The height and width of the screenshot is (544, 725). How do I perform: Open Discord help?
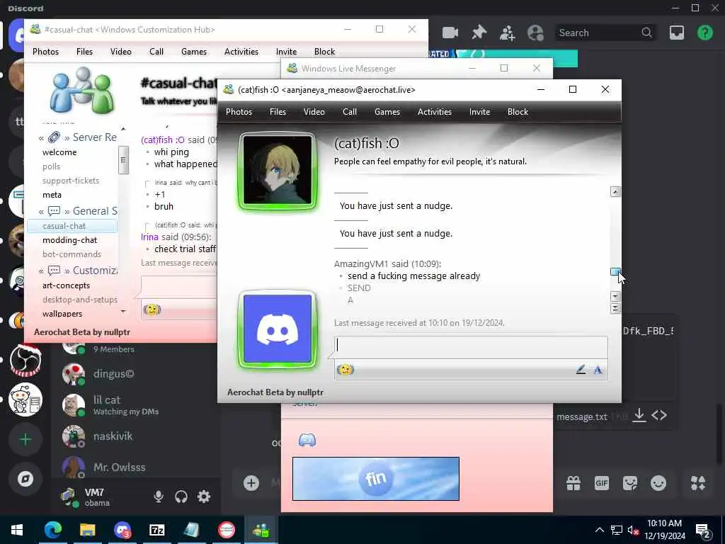[x=704, y=33]
